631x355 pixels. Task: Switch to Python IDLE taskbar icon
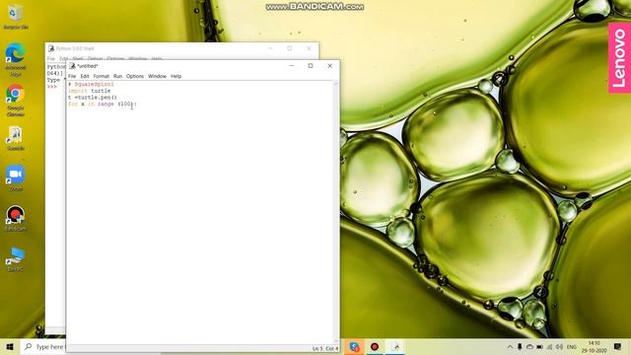pyautogui.click(x=395, y=346)
